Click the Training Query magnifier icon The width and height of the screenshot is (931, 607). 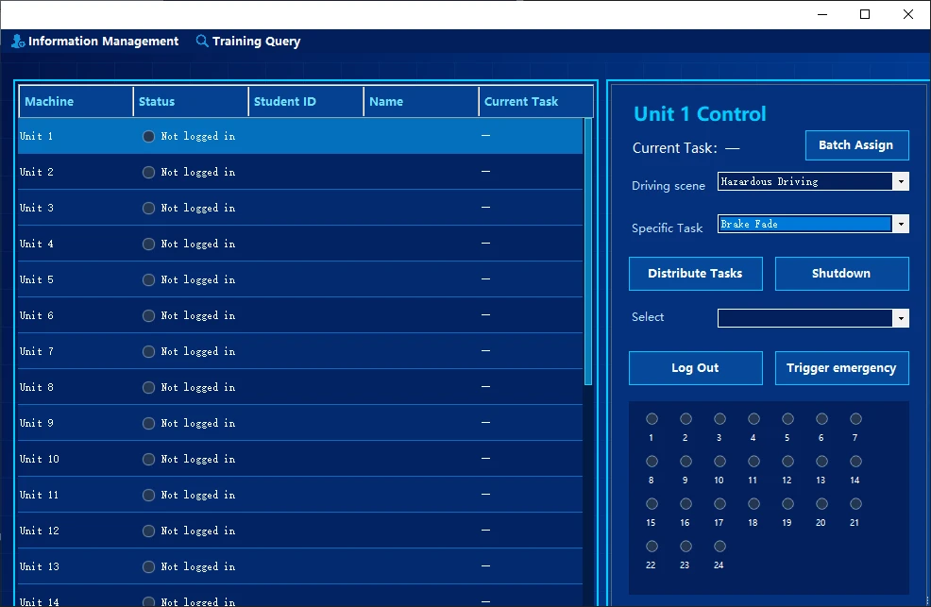[202, 41]
